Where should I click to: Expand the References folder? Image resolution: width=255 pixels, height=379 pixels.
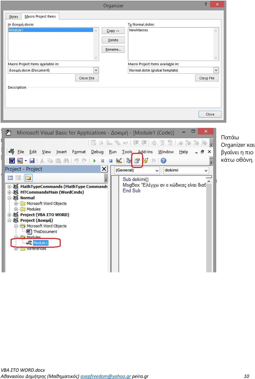16,249
